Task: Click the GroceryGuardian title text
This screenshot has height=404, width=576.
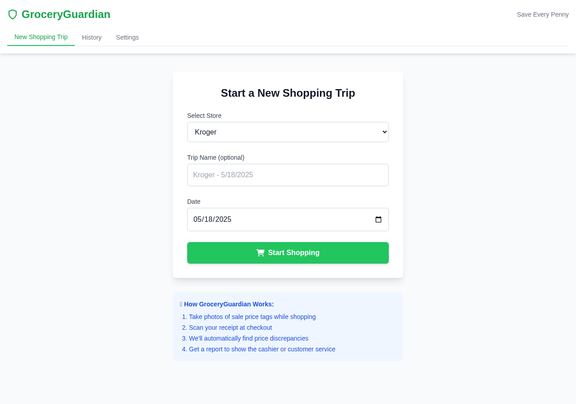Action: (66, 14)
